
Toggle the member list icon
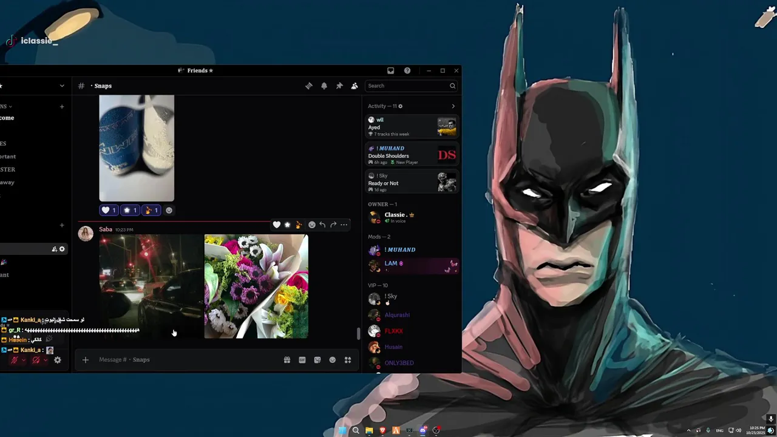coord(355,86)
